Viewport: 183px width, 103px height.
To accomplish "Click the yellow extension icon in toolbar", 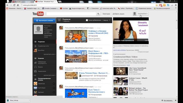I will (164, 5).
